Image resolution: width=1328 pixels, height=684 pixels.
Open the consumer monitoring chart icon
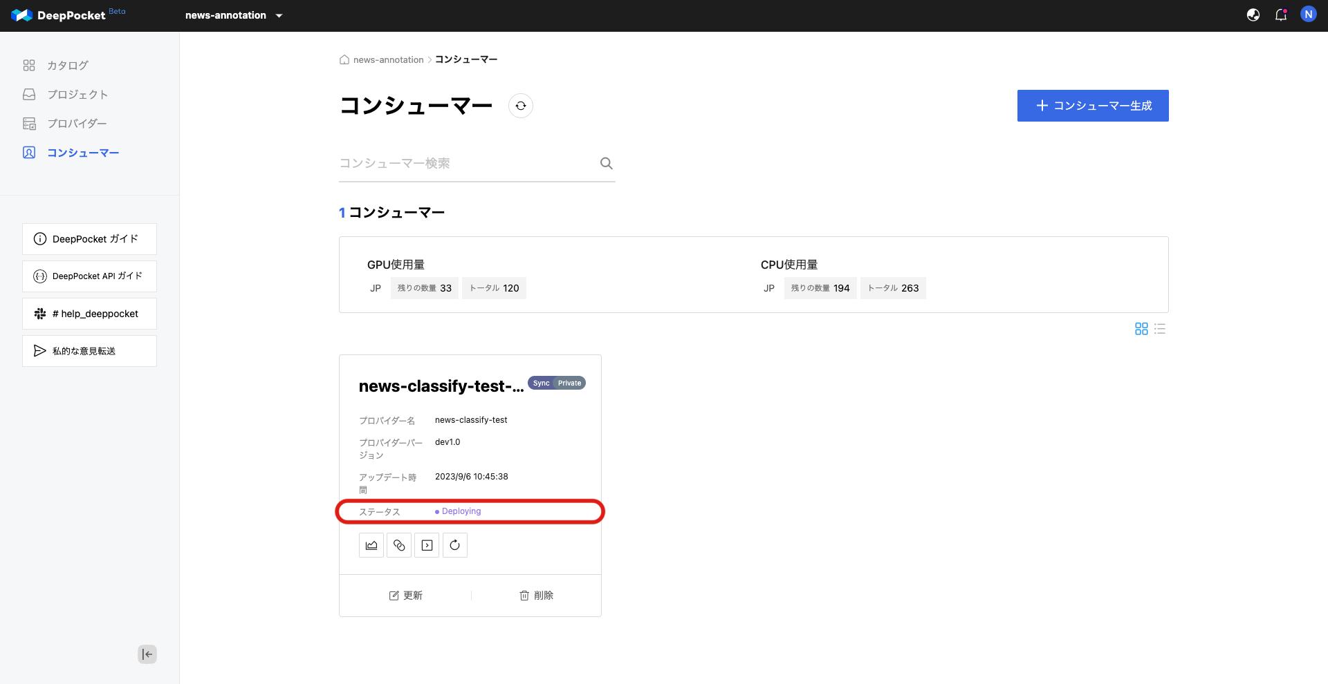tap(371, 545)
